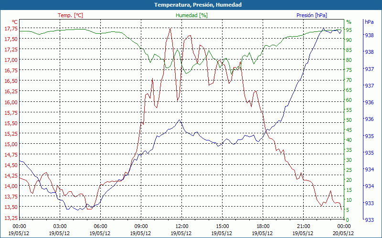Click temperature axis value '17,75'
This screenshot has width=382, height=238.
point(11,29)
